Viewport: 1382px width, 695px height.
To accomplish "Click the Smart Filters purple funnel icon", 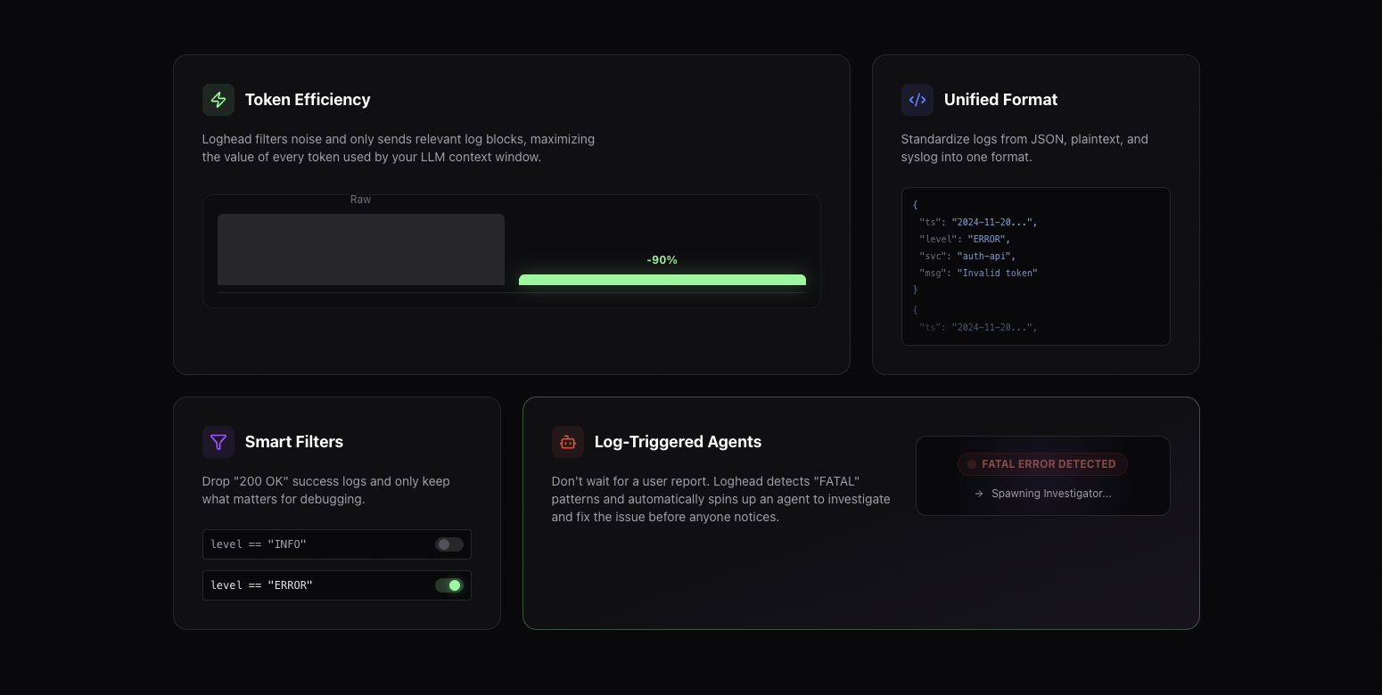I will (218, 442).
